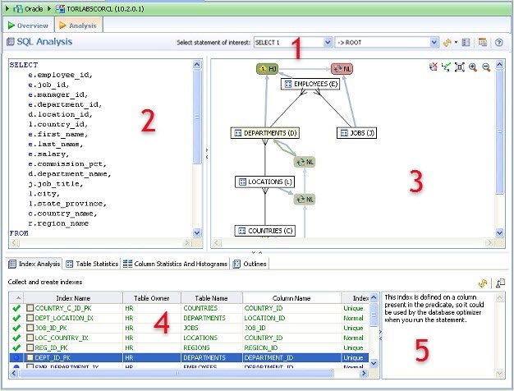
Task: Click refresh icon in Collect and create indexes
Action: (483, 283)
